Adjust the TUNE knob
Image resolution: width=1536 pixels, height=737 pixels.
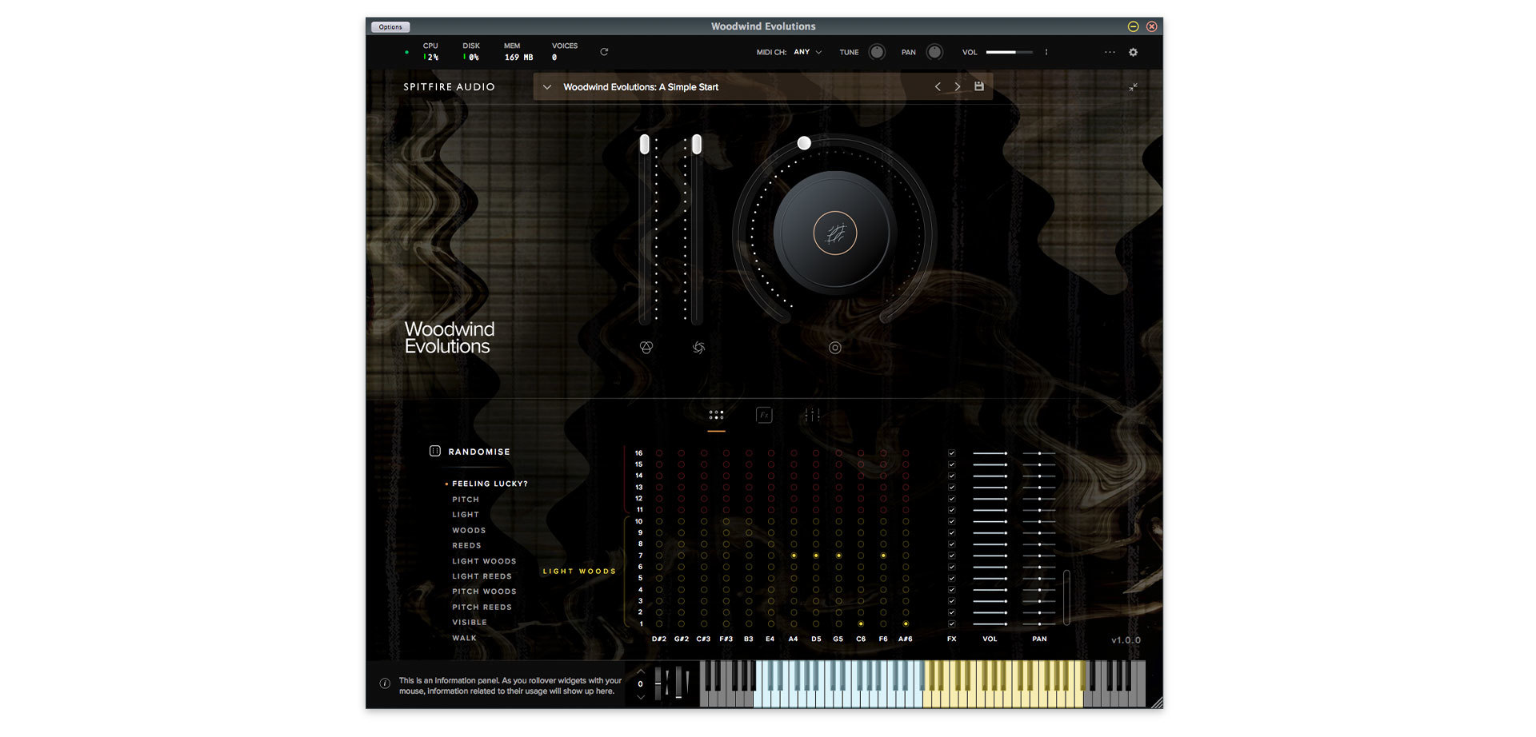pyautogui.click(x=877, y=52)
